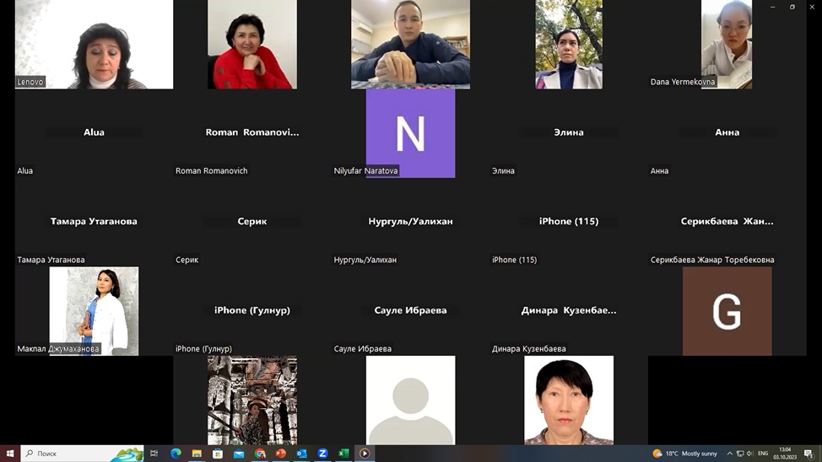Select the Сауле Ибраева participant tile
This screenshot has width=822, height=462.
click(x=410, y=311)
